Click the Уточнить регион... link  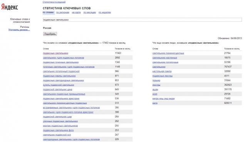pyautogui.click(x=19, y=30)
